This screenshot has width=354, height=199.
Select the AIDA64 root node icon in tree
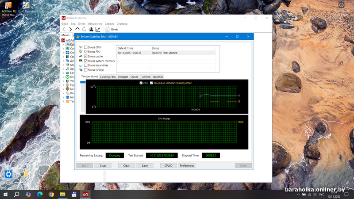pos(63,40)
